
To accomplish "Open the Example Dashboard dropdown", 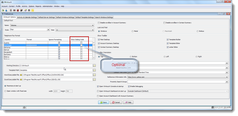I will [227, 91].
